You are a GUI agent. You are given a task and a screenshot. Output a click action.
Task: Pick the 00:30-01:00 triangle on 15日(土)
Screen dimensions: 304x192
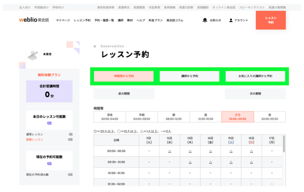[x=231, y=163]
